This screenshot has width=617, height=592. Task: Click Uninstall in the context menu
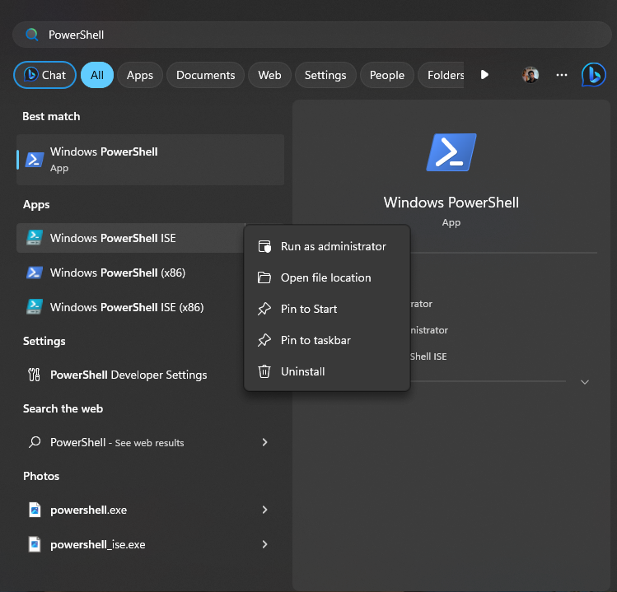302,371
